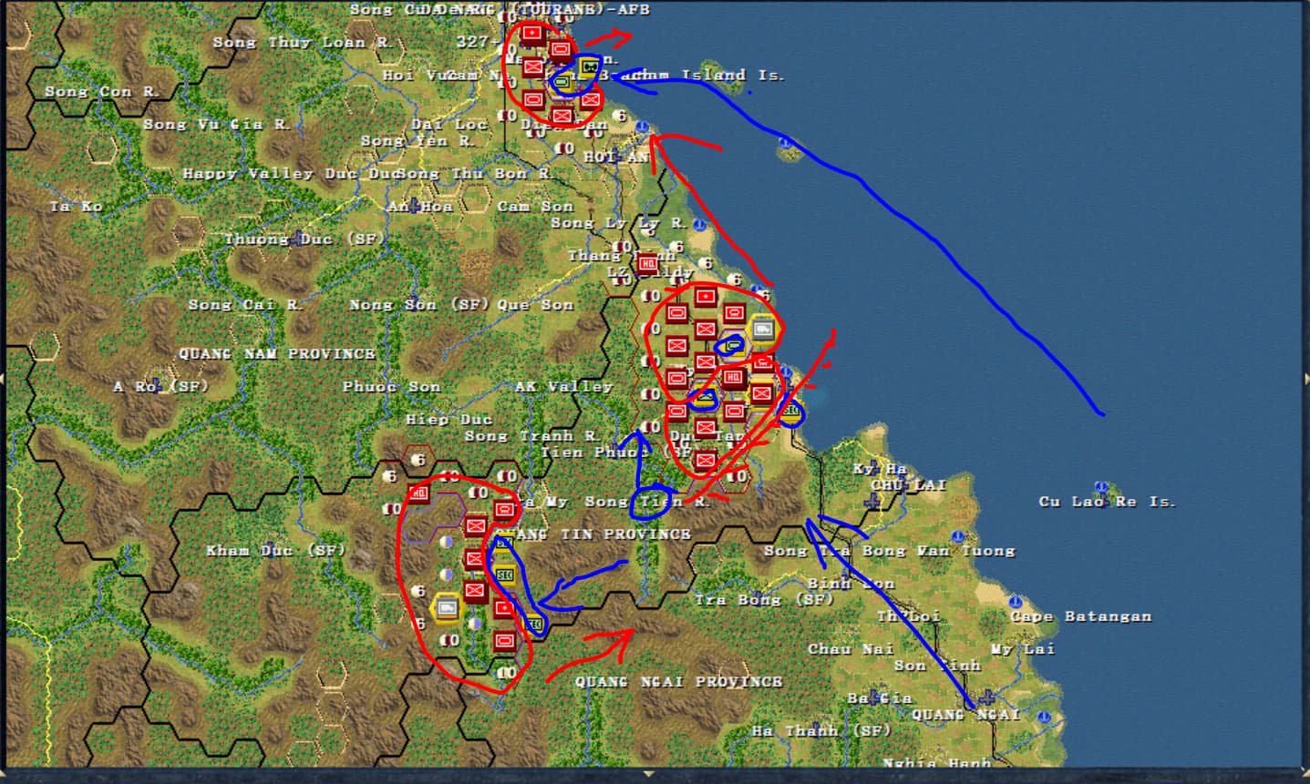Click the AK Valley label
1310x784 pixels.
tap(563, 386)
